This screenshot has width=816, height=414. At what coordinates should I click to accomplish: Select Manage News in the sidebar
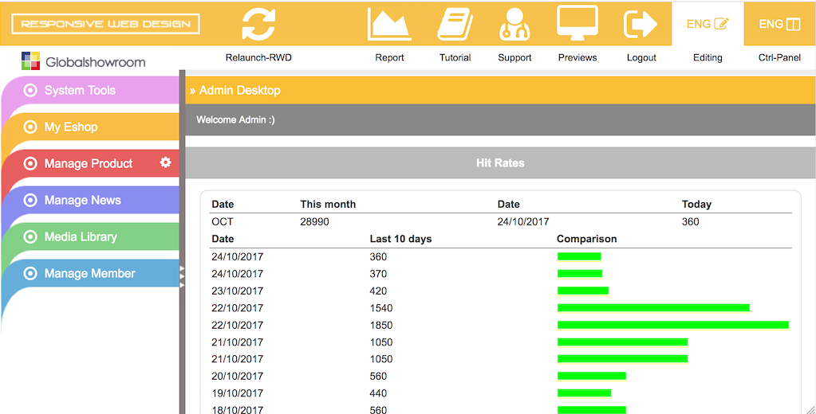(x=82, y=200)
